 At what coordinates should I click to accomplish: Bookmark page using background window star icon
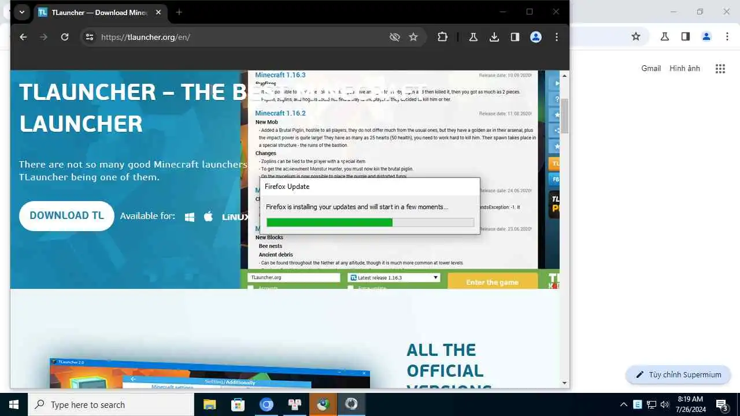tap(636, 36)
